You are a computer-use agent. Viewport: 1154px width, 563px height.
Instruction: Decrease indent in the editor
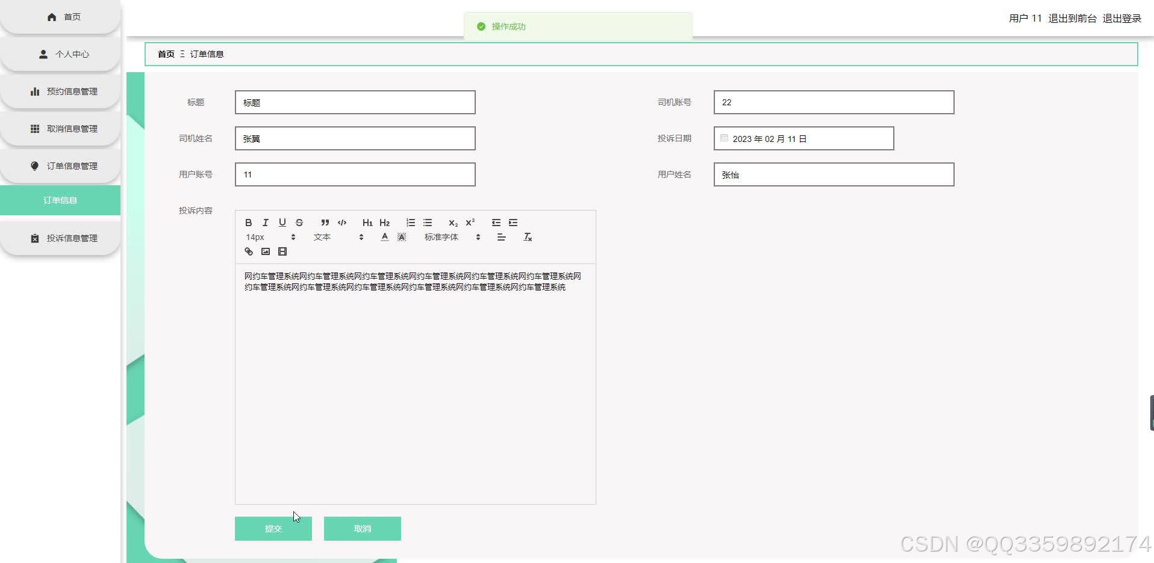496,223
